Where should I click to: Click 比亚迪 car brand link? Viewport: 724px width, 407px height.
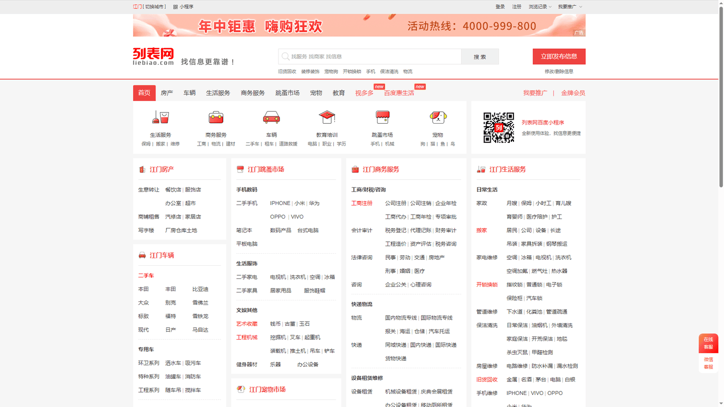(x=201, y=289)
